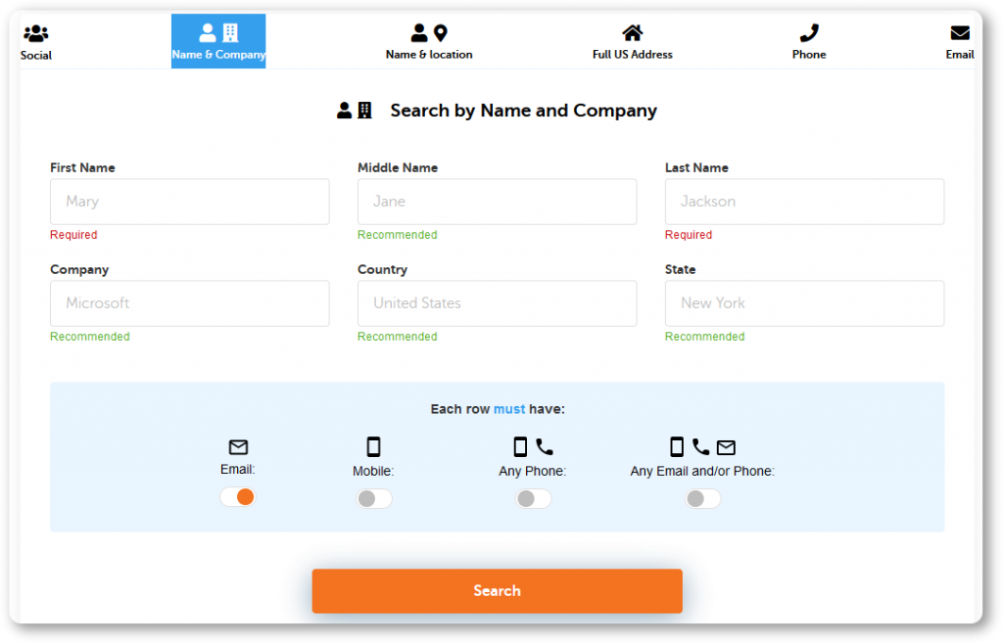This screenshot has width=1003, height=643.
Task: Click the orange Search button
Action: pos(497,590)
